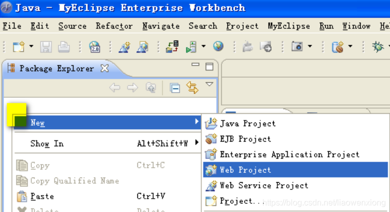Click the deploy to server icon
Viewport: 390px width, 212px height.
172,46
